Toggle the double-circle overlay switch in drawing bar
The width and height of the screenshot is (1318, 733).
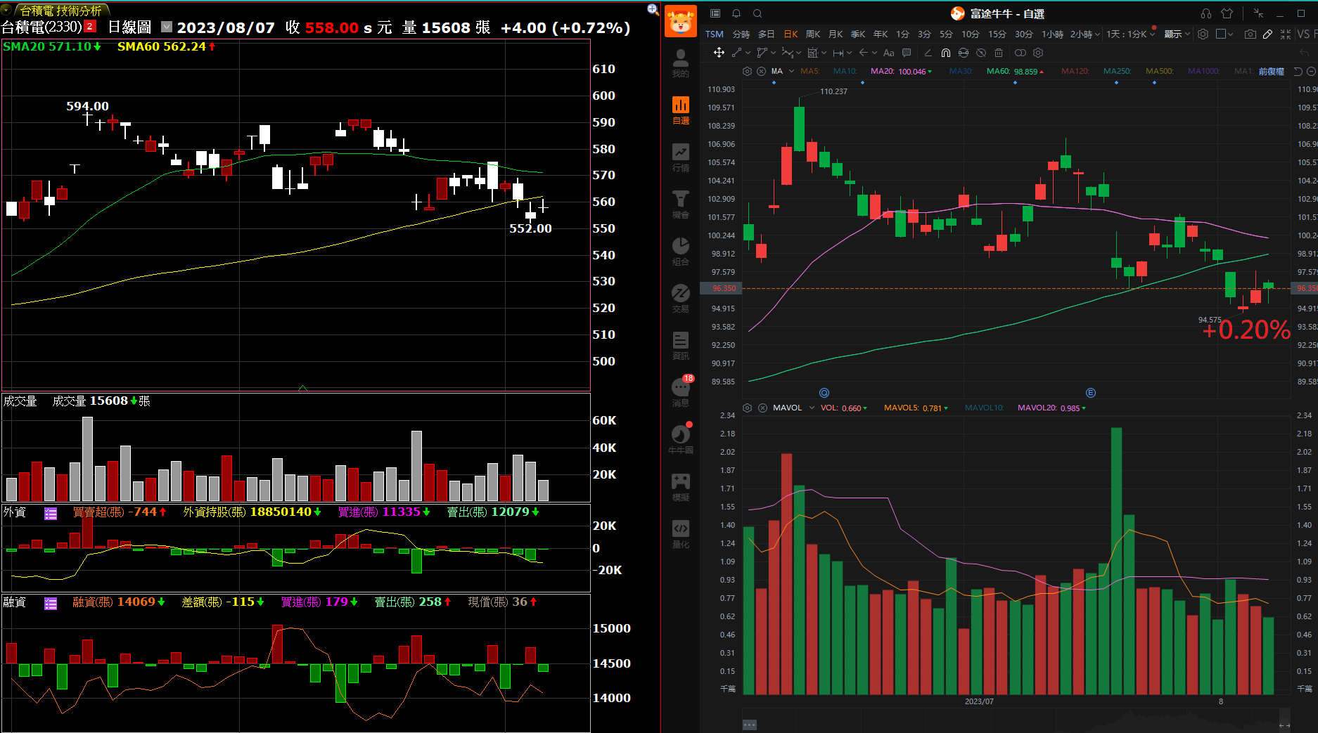click(x=1021, y=53)
